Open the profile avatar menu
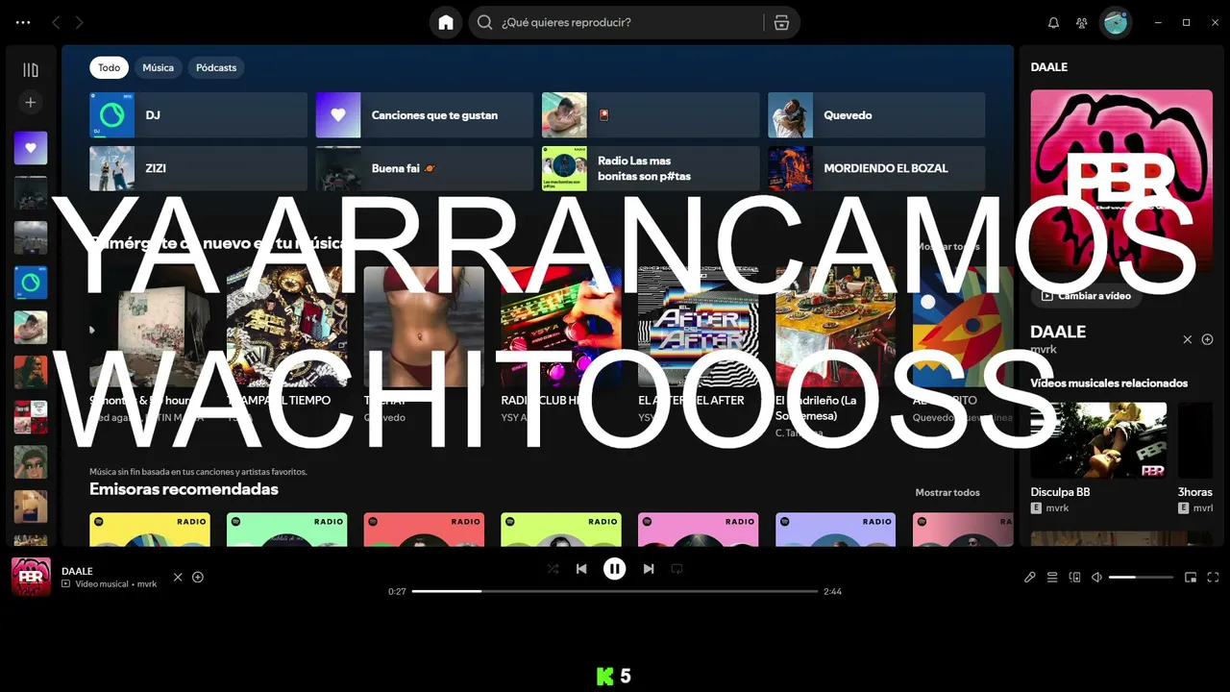 (1116, 22)
